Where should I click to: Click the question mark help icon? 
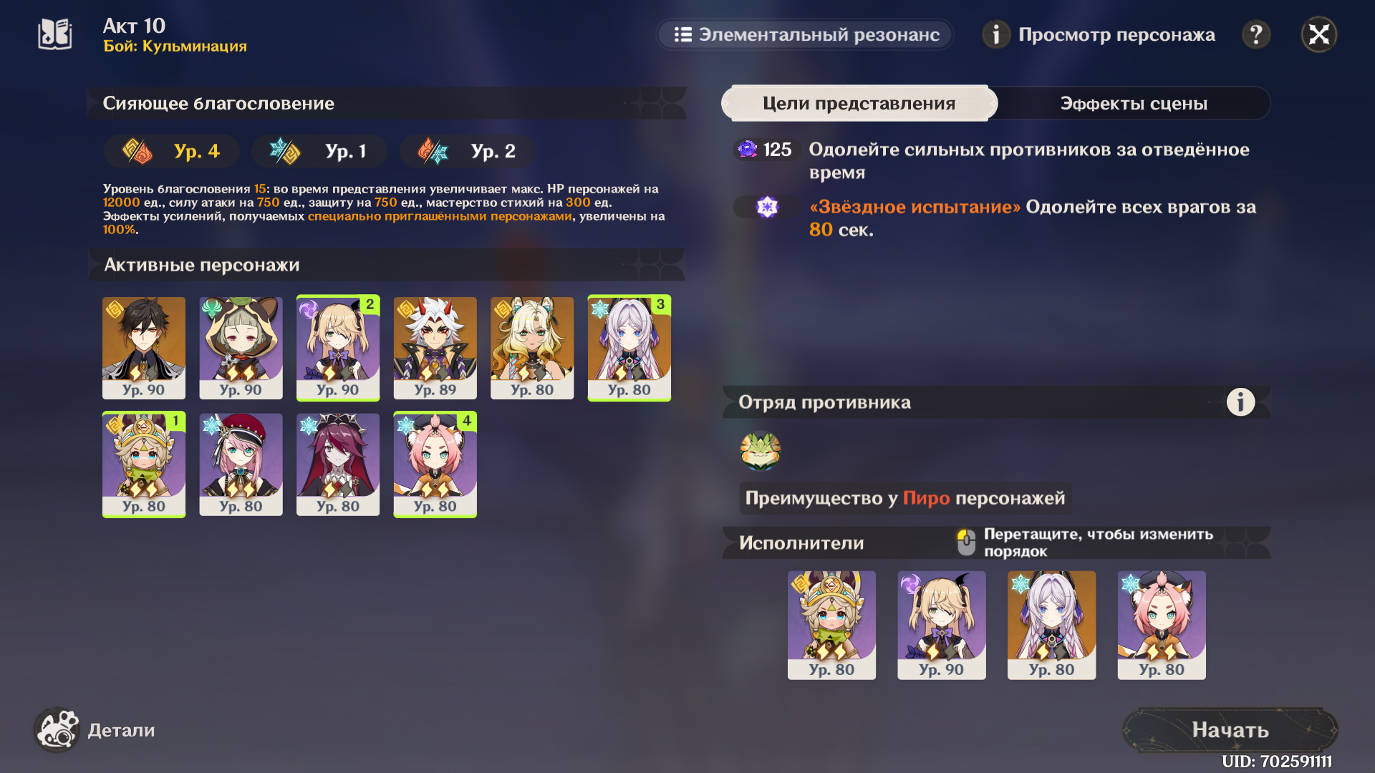[x=1256, y=34]
